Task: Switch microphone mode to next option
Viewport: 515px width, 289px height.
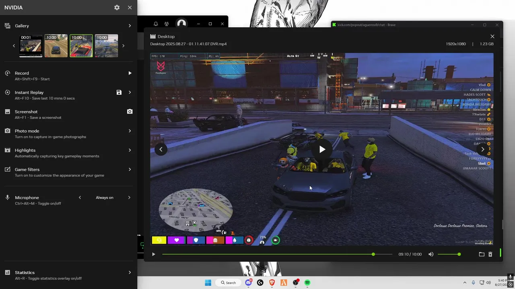Action: (130, 197)
